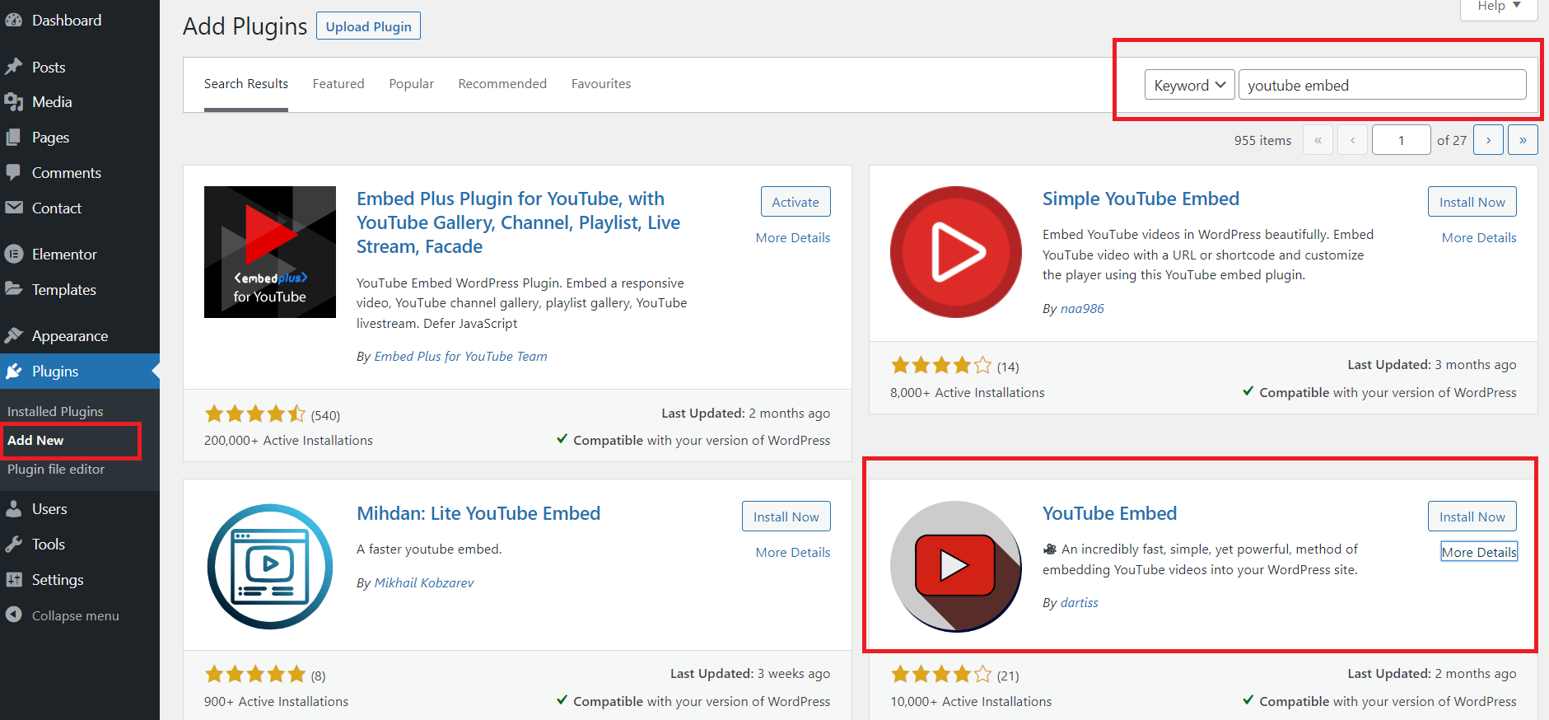Click the Simple YouTube Embed red play icon

tap(956, 252)
